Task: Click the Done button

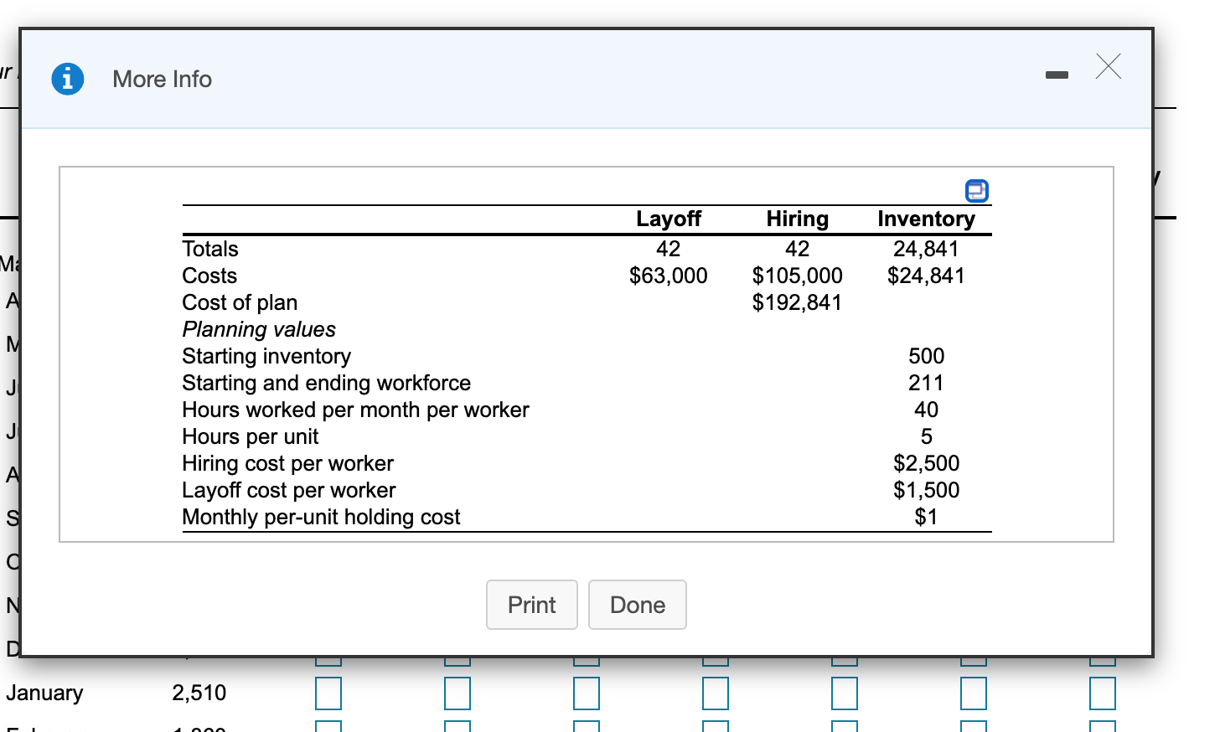Action: (x=637, y=605)
